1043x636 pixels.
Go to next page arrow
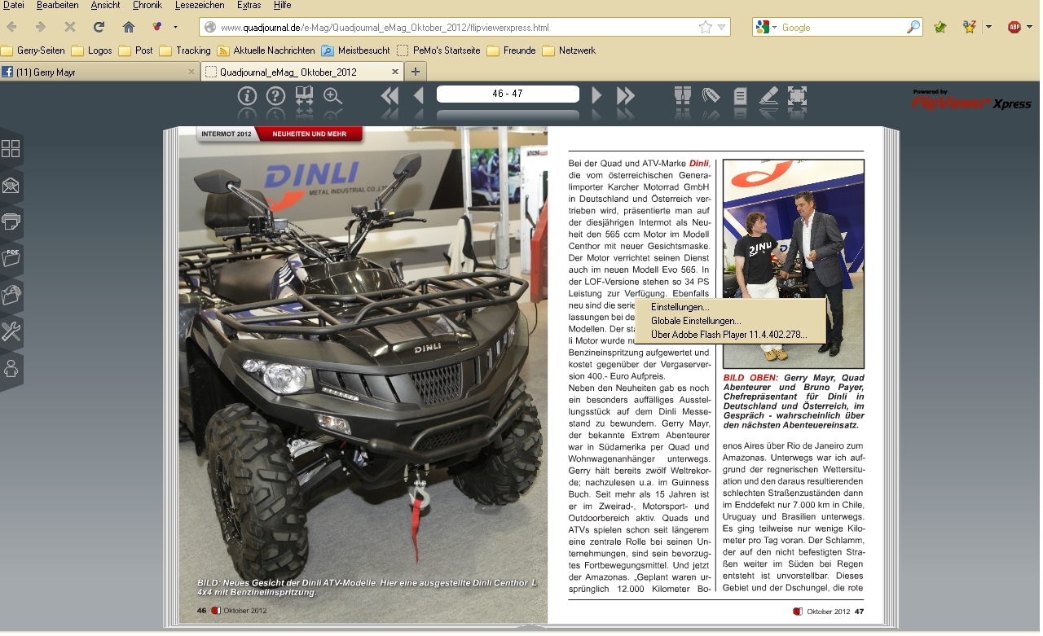(x=596, y=95)
